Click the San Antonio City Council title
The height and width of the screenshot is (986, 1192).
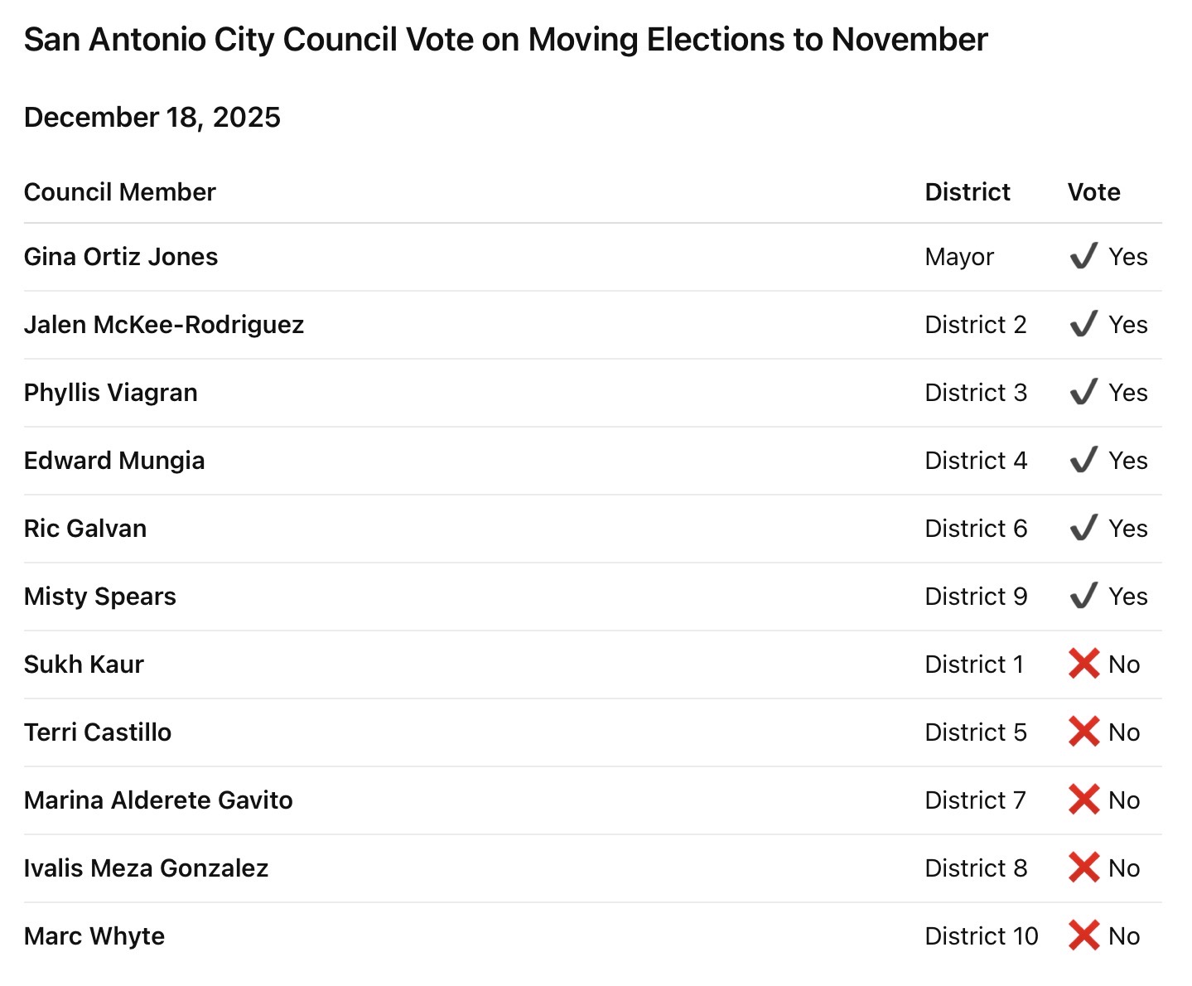505,40
